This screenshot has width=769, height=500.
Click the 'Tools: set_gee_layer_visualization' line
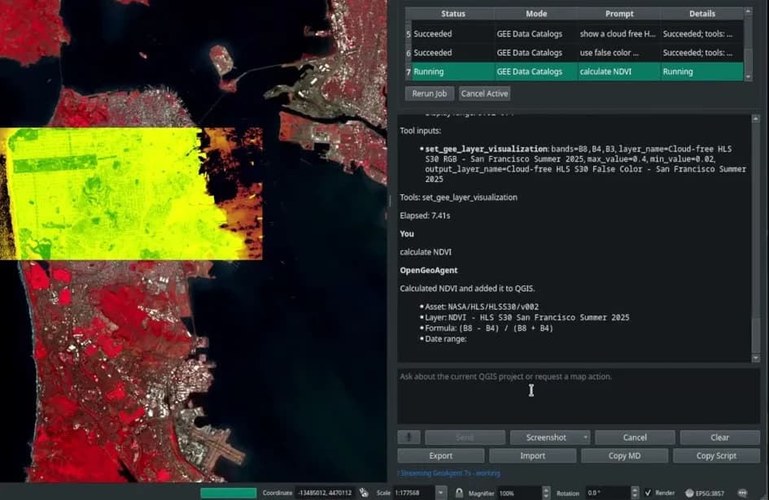pyautogui.click(x=459, y=198)
